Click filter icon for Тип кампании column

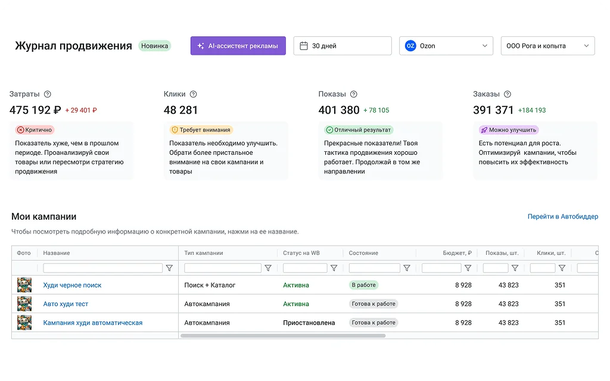(268, 268)
